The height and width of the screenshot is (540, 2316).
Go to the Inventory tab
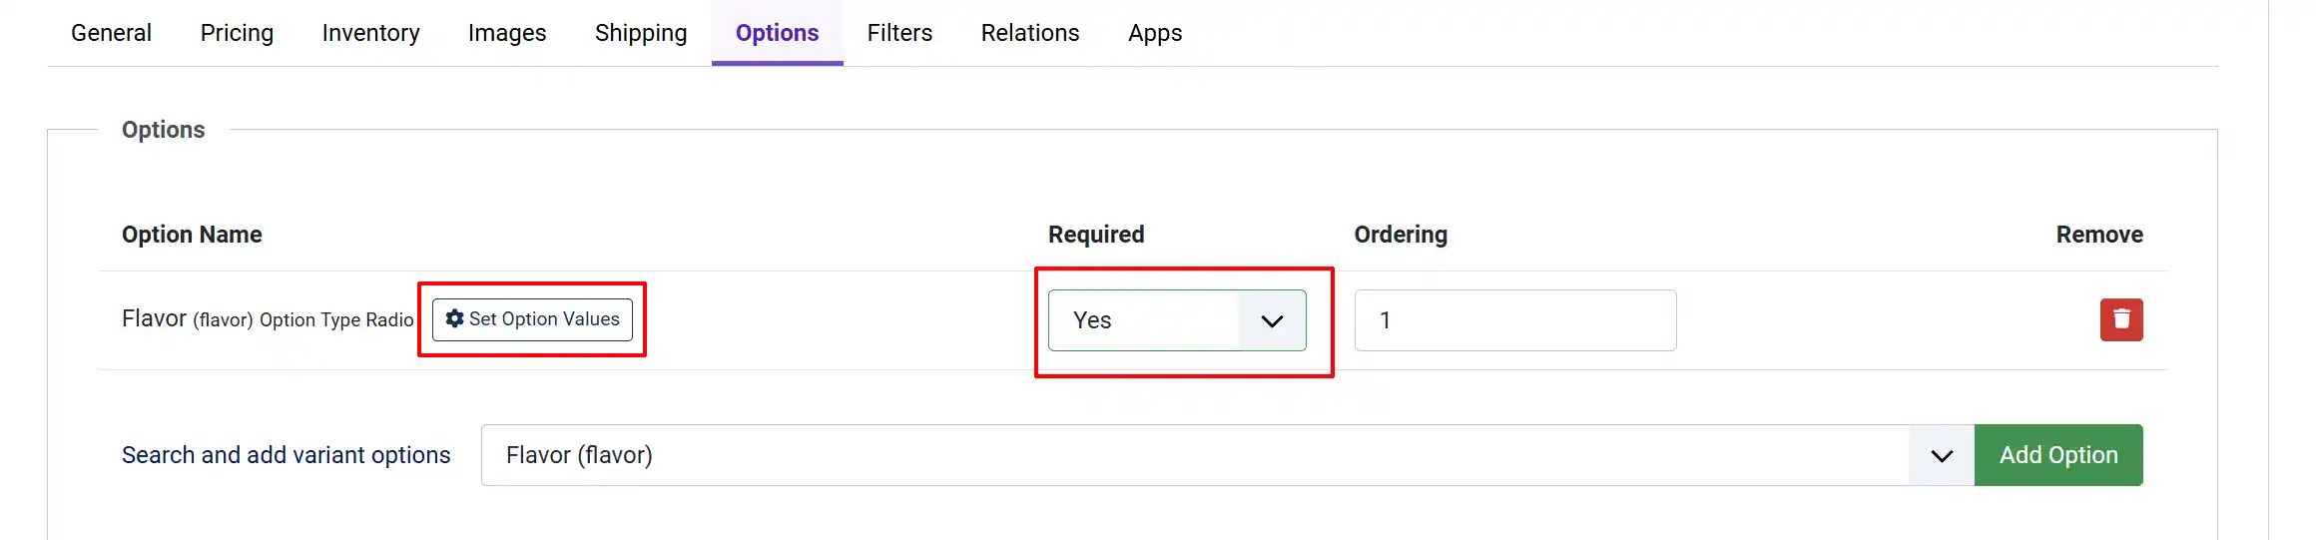click(x=370, y=33)
